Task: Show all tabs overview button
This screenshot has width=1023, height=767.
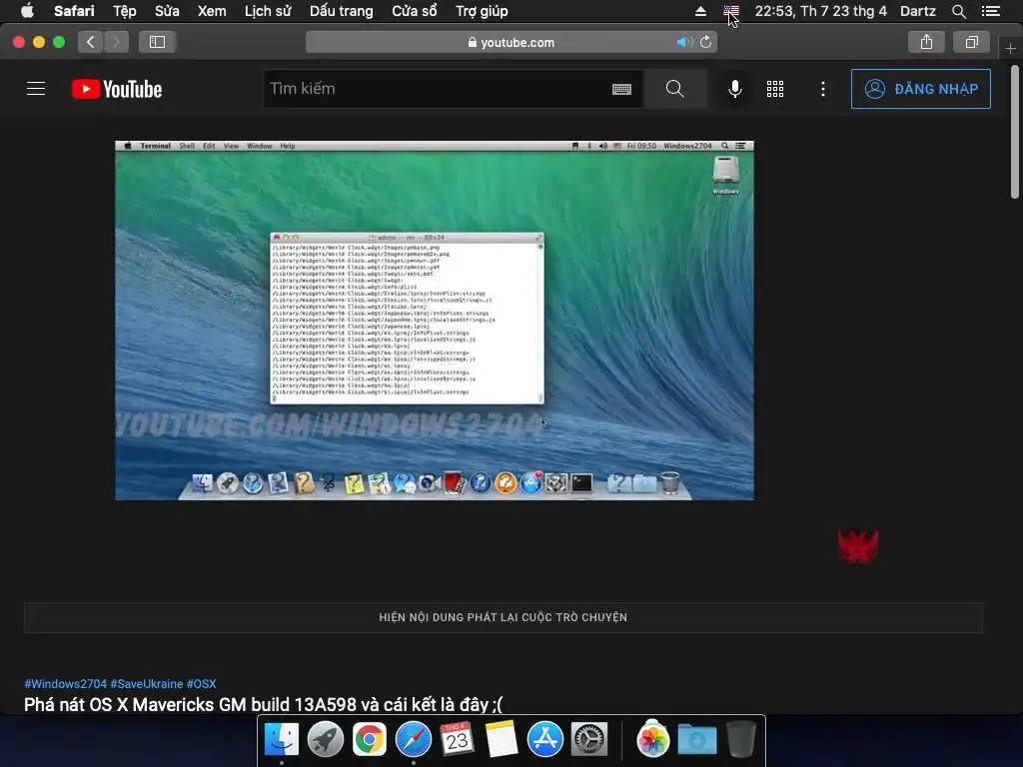Action: tap(972, 42)
